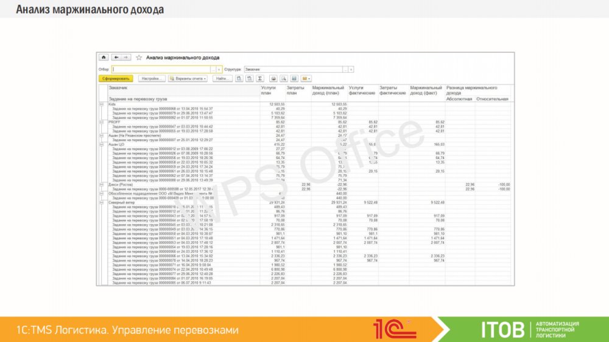Click the Sum (Σ) toolbar icon
This screenshot has height=342, width=609.
(x=260, y=78)
